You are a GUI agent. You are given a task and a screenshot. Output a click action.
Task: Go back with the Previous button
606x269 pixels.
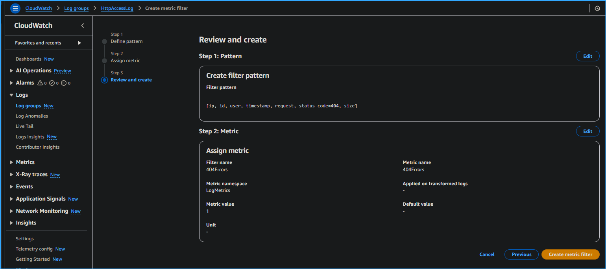point(521,254)
